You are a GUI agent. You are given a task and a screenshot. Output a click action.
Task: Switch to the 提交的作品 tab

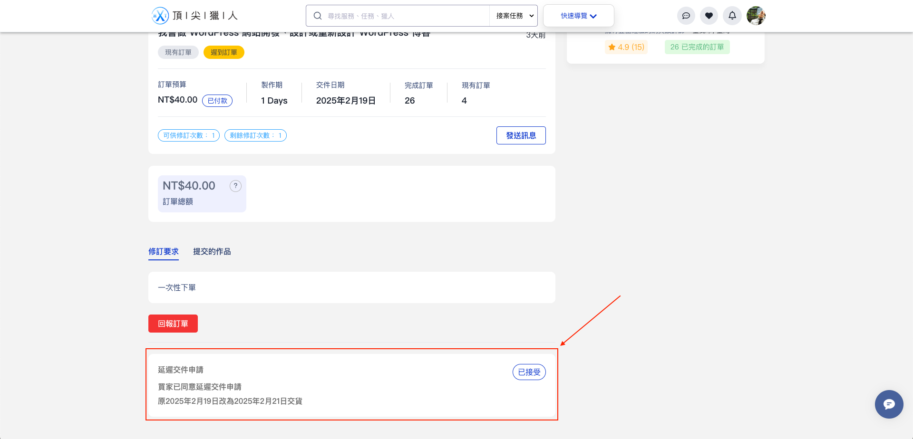[x=212, y=251]
